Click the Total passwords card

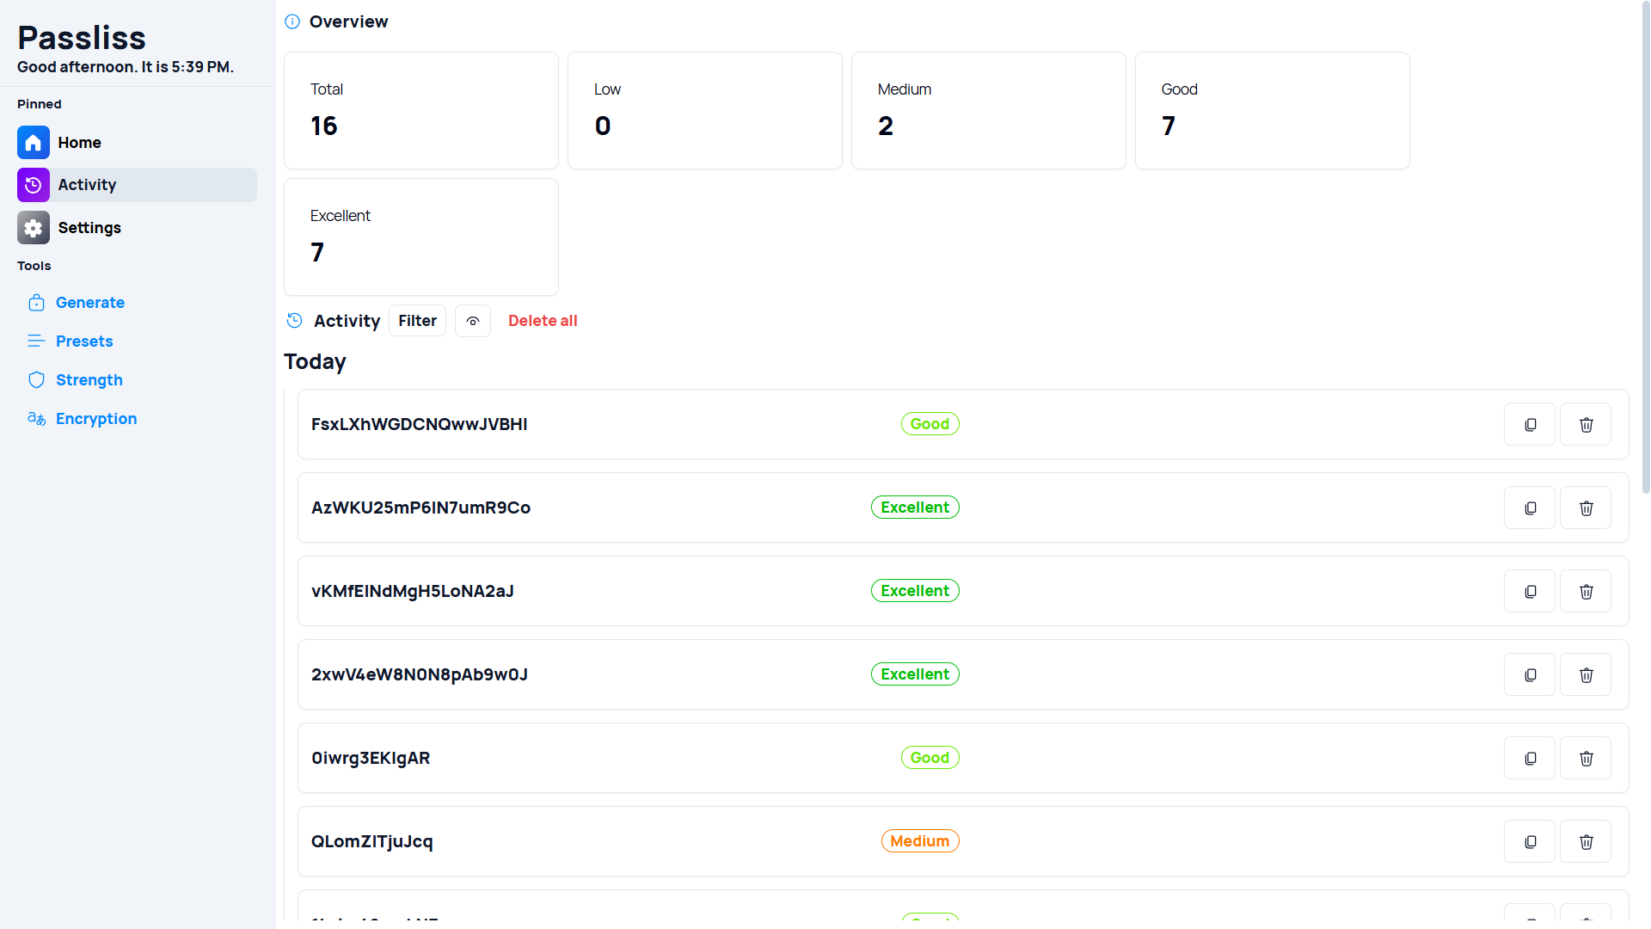421,111
